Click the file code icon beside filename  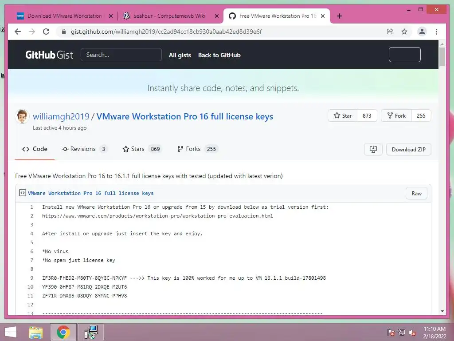pos(23,193)
